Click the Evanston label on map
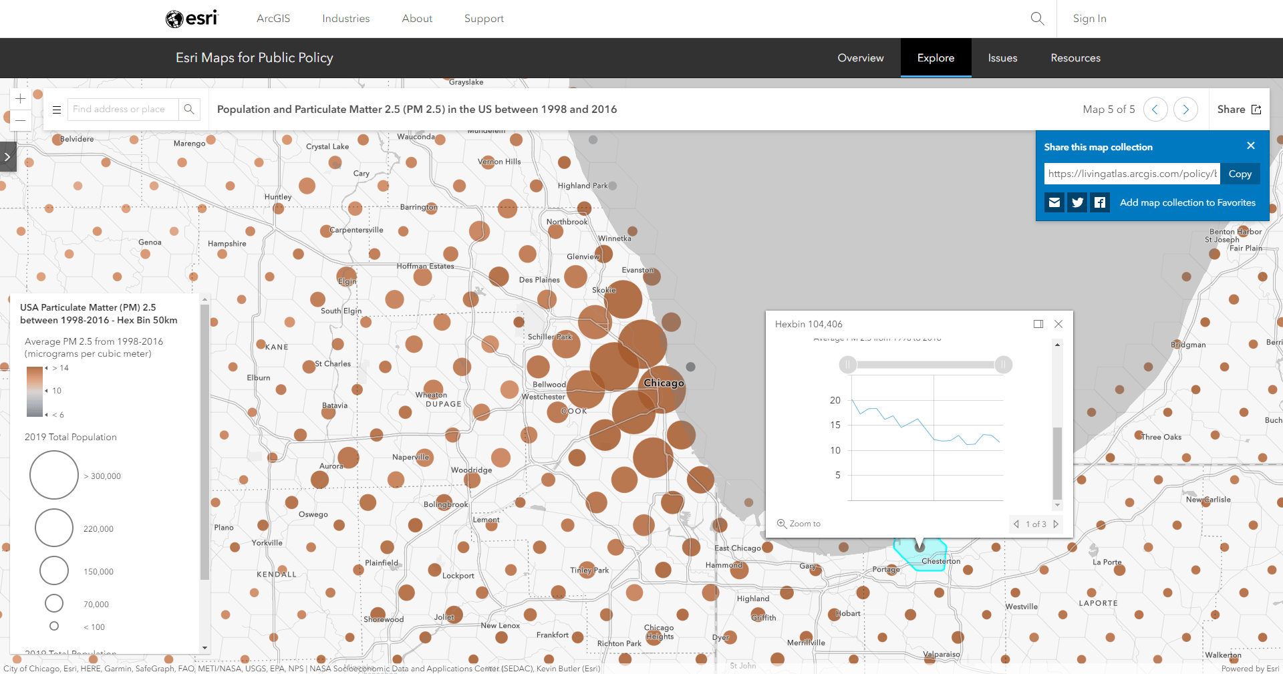1283x674 pixels. [638, 271]
